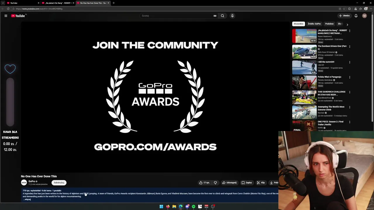Dislike the video with thumbs down
Screen dimensions: 374x210
(x=215, y=183)
